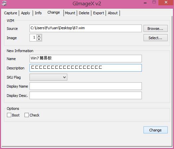Focus the Source path input field
The width and height of the screenshot is (174, 149).
point(86,28)
